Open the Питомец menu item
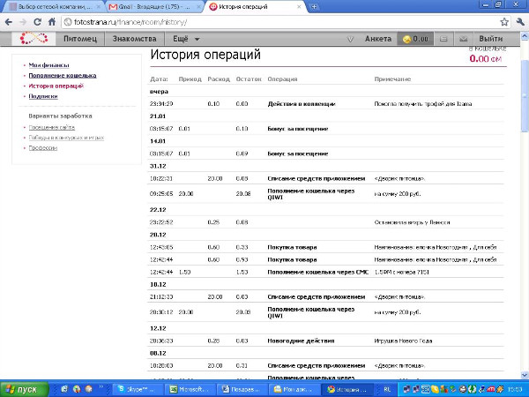The image size is (529, 397). click(x=81, y=39)
